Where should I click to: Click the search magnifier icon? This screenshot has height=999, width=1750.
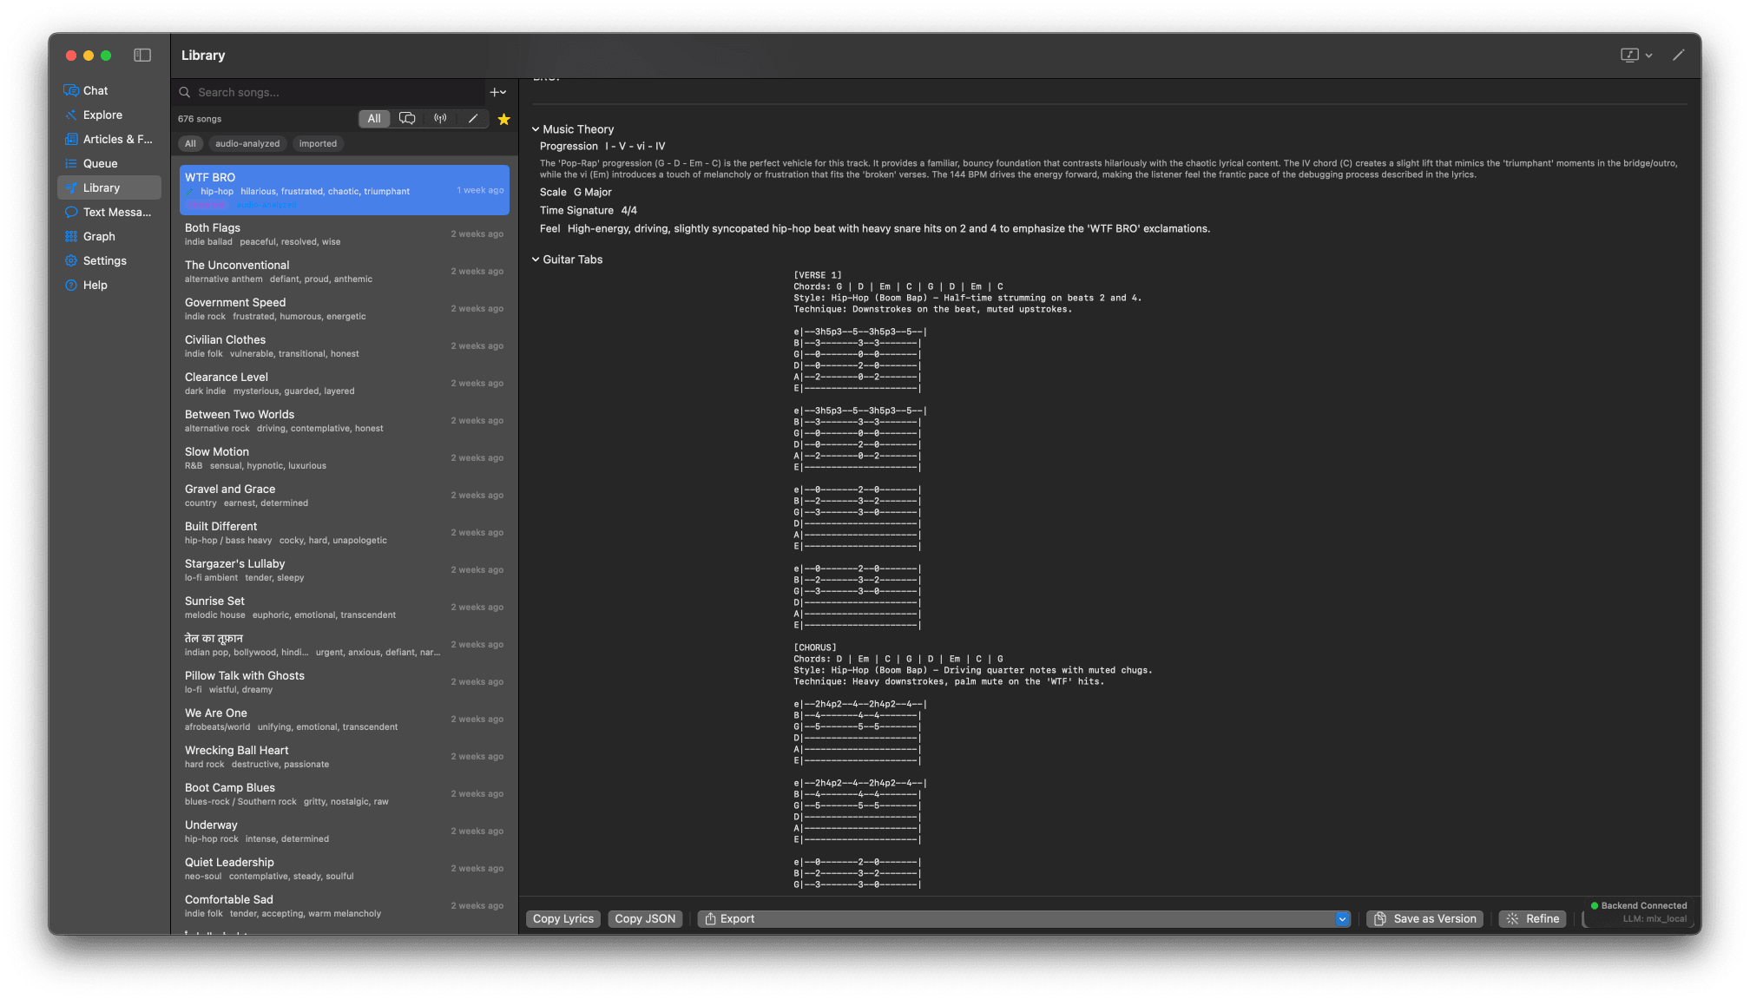click(185, 92)
